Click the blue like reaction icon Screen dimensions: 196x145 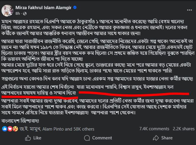click(x=4, y=128)
